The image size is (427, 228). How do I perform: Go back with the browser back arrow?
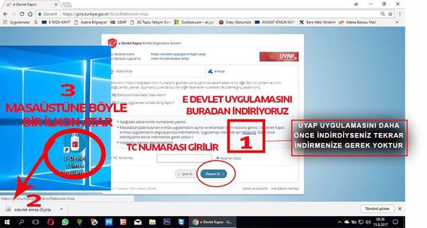point(5,14)
